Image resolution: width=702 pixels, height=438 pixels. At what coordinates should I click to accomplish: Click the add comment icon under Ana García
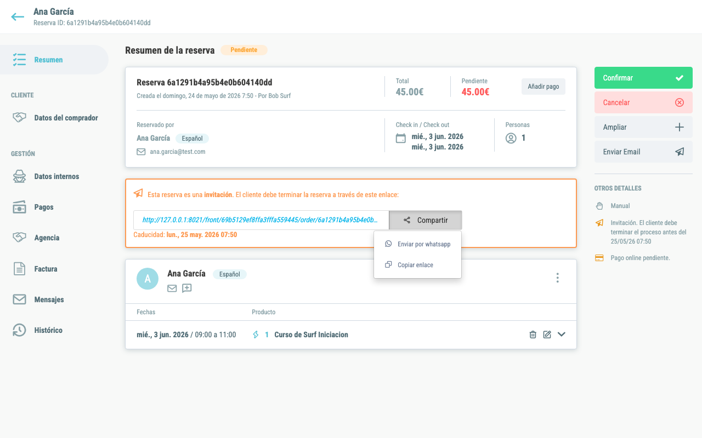[x=187, y=288]
